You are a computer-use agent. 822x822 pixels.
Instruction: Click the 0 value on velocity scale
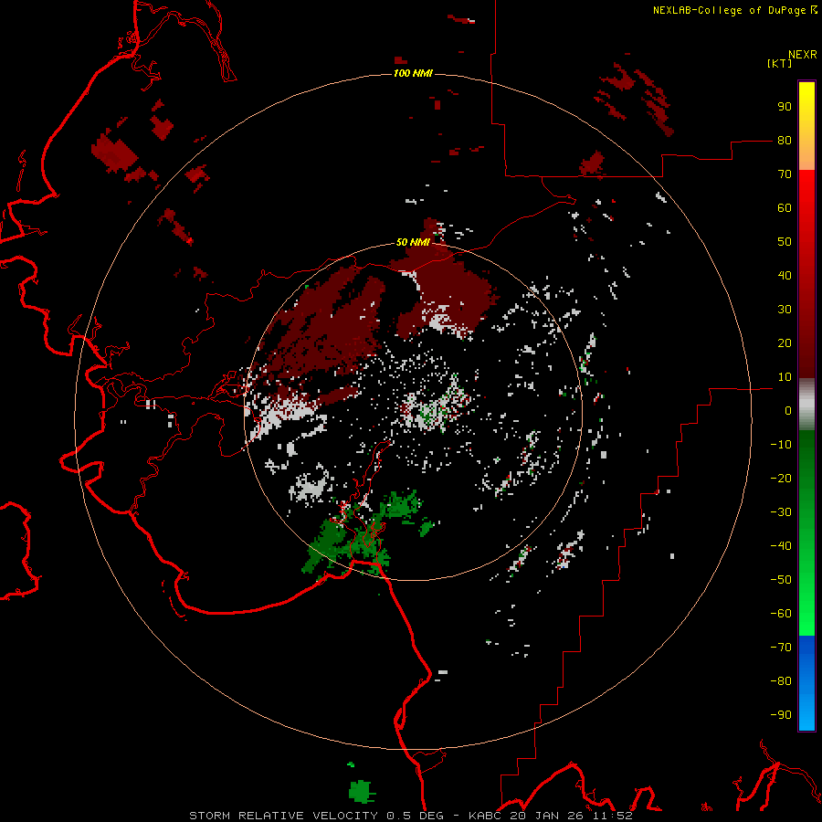click(x=788, y=411)
